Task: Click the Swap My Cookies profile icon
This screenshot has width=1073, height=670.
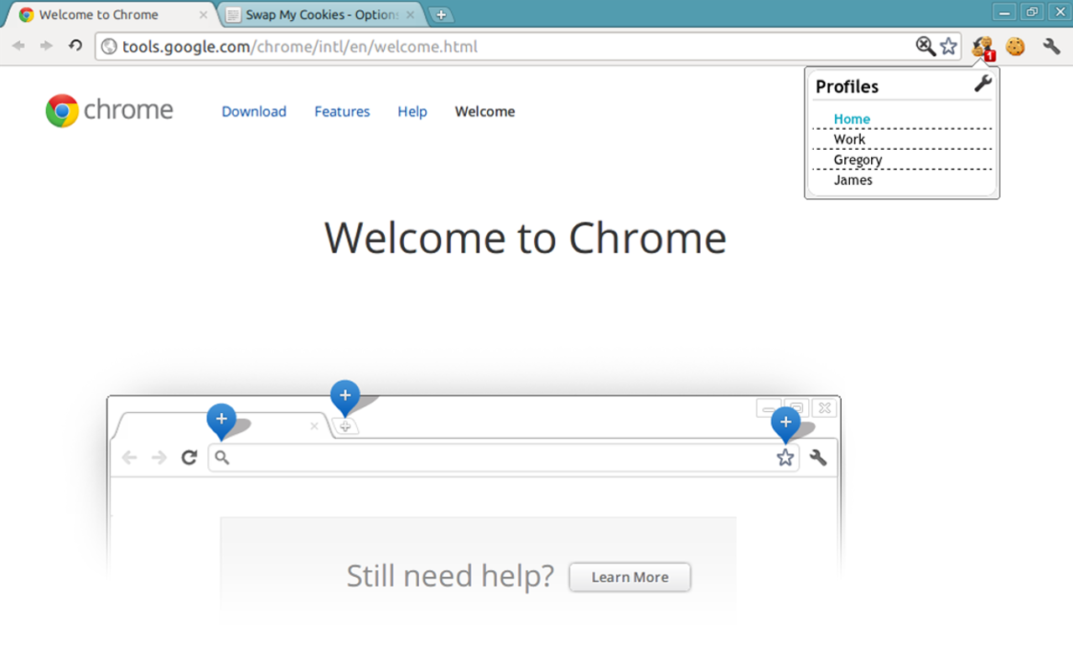Action: point(982,47)
